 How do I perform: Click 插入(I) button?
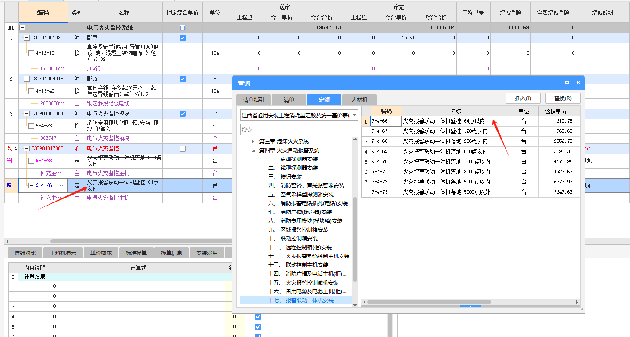coord(523,98)
